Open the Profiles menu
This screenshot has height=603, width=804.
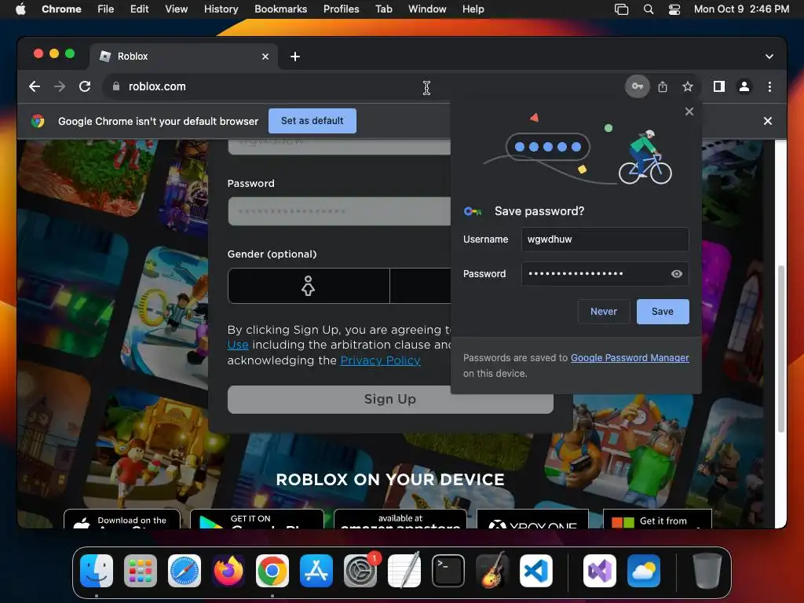pyautogui.click(x=341, y=9)
